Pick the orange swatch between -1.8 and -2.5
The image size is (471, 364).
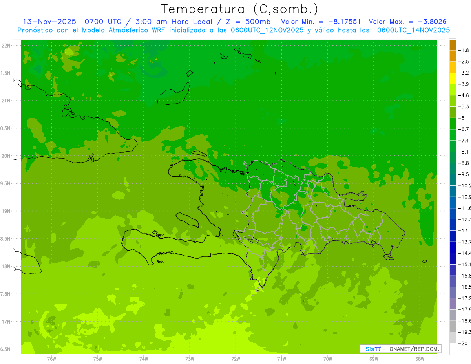tap(453, 56)
